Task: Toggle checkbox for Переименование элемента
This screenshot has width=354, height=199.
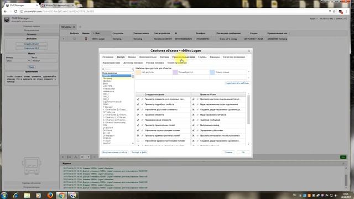Action: coord(138,120)
